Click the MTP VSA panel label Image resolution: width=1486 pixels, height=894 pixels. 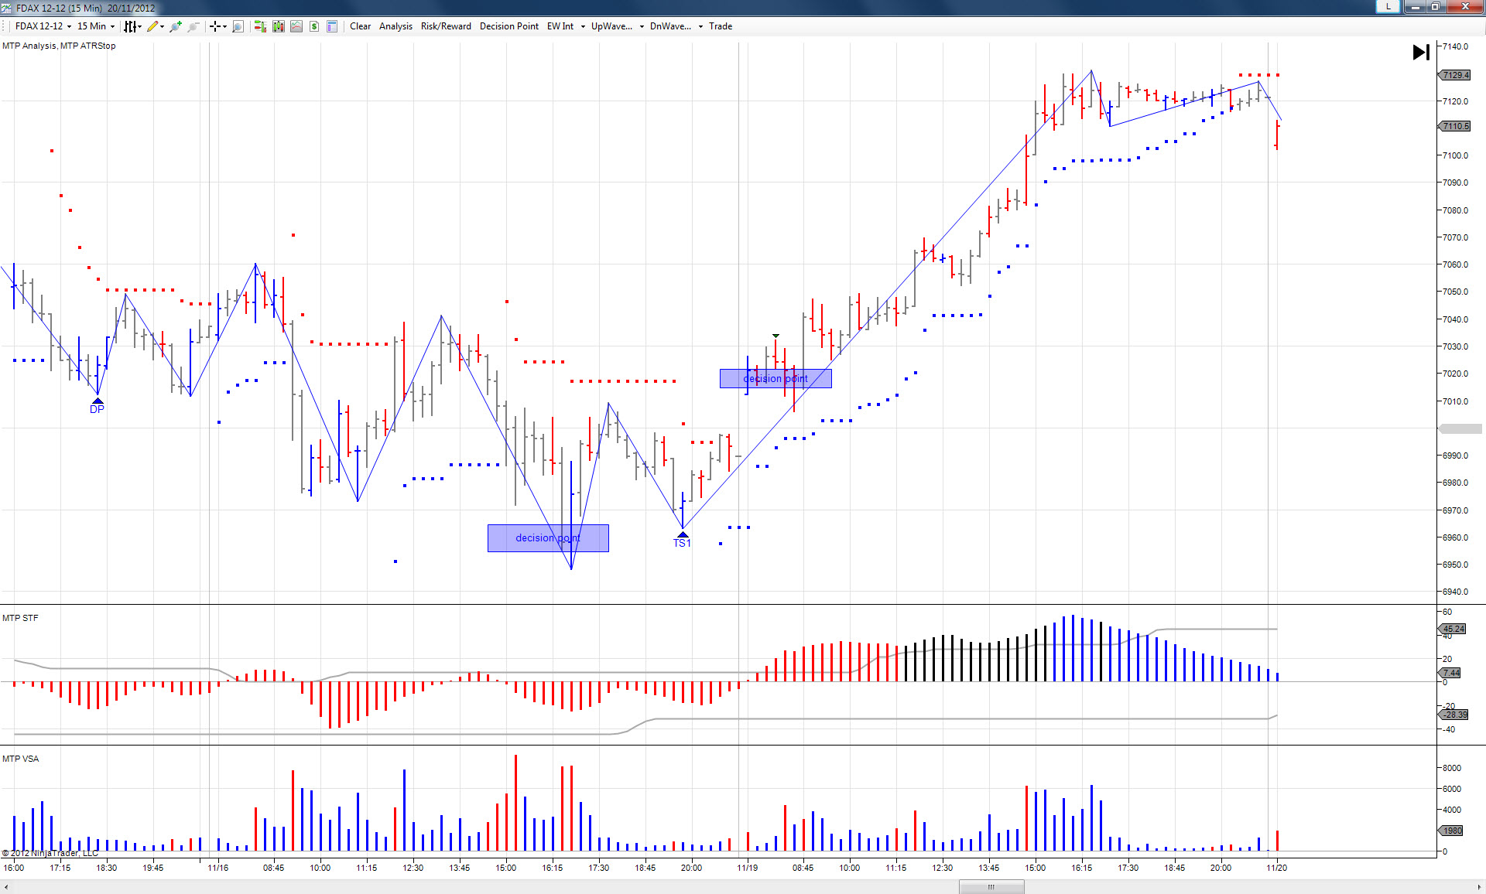pos(20,759)
